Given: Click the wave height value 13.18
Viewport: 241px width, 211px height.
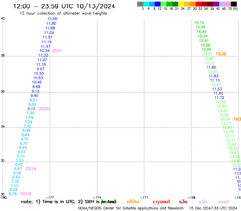Looking at the screenshot, I should point(228,132).
